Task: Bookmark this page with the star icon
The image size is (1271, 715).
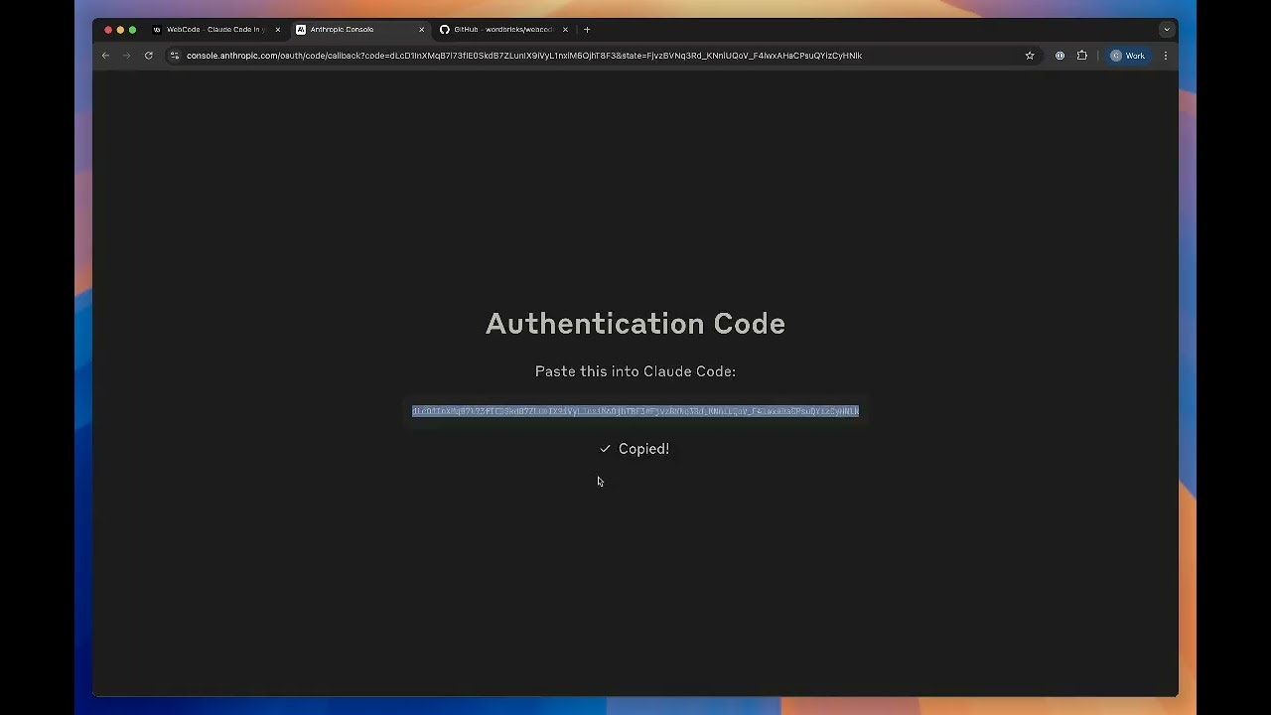Action: point(1030,56)
